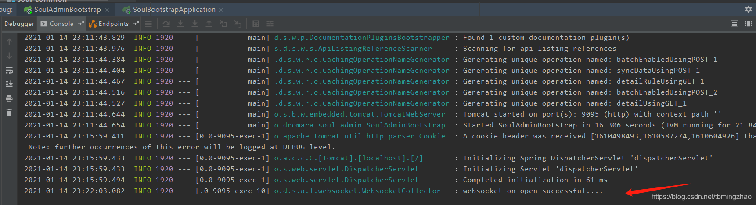Click Up the Stack Trace arrow
The height and width of the screenshot is (205, 756).
[x=9, y=42]
